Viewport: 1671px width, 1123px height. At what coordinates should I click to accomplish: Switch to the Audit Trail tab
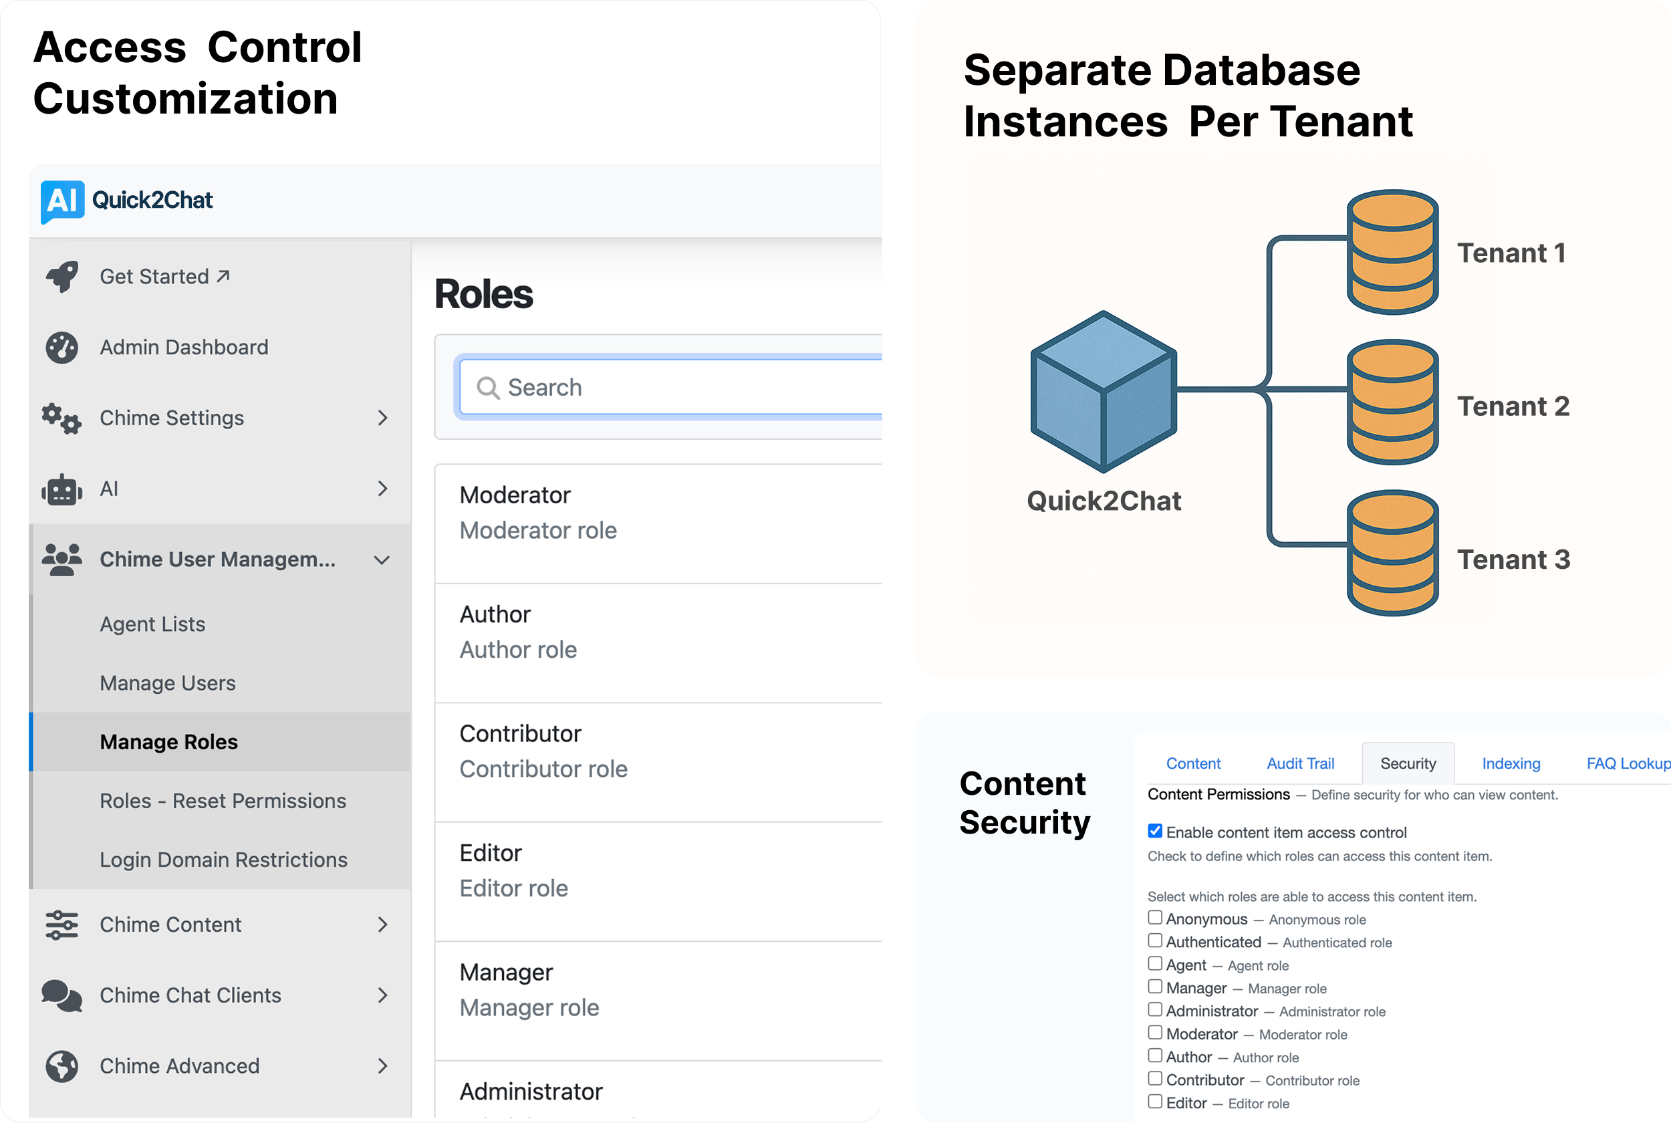tap(1300, 763)
